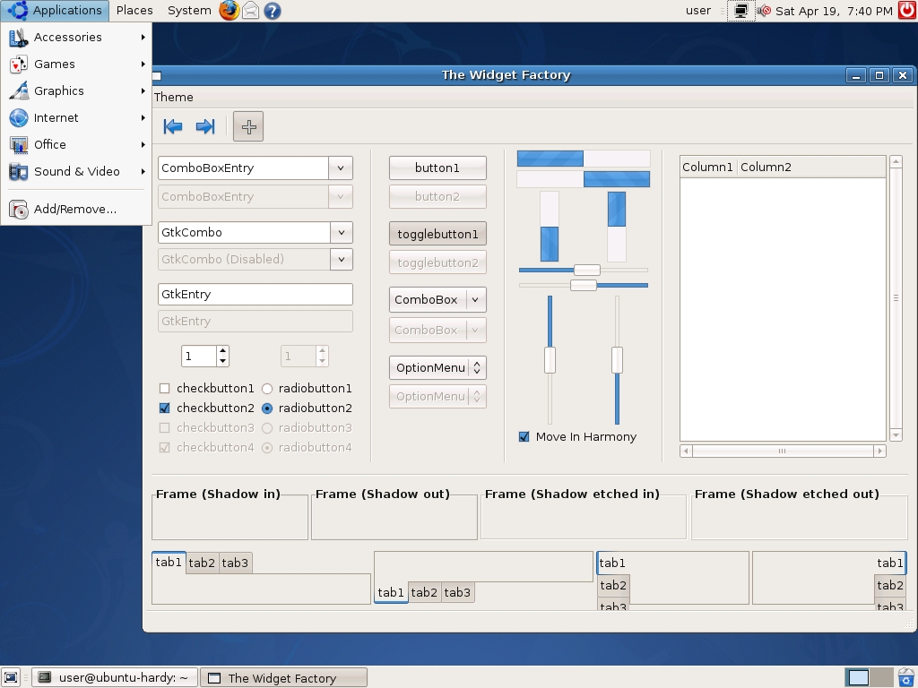Click the Games menu icon
The width and height of the screenshot is (918, 688).
point(19,64)
